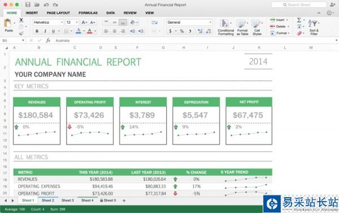
Task: Apply cell borders icon
Action: (66, 31)
